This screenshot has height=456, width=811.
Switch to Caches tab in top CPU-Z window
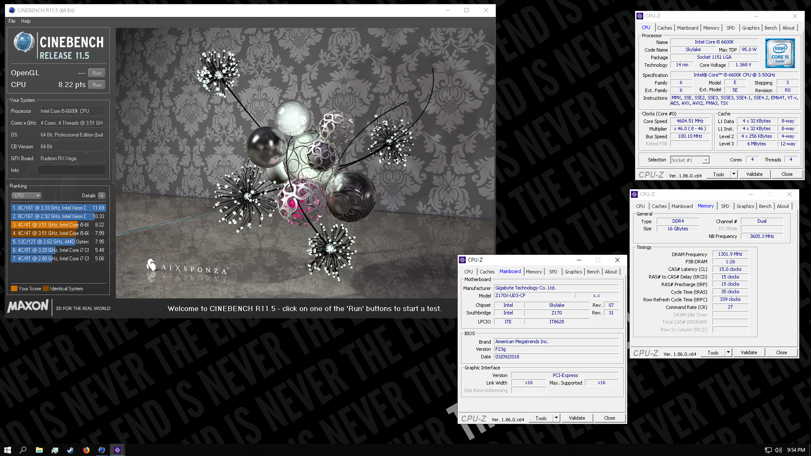point(664,28)
